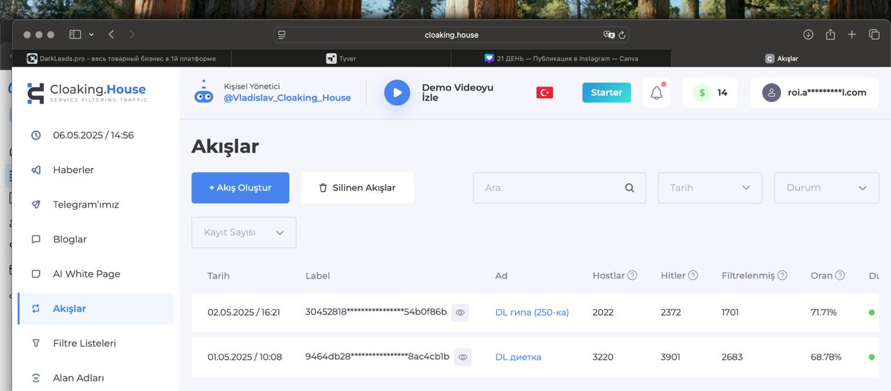This screenshot has height=391, width=891.
Task: Click the Label column header
Action: click(x=317, y=276)
